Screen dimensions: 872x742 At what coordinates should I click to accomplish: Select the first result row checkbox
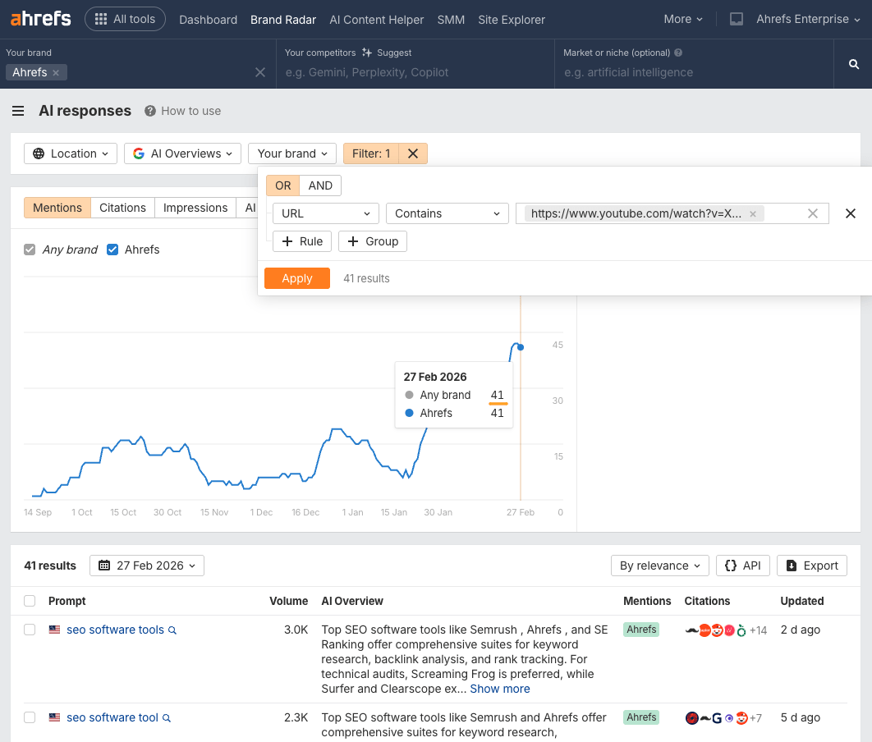(x=30, y=630)
